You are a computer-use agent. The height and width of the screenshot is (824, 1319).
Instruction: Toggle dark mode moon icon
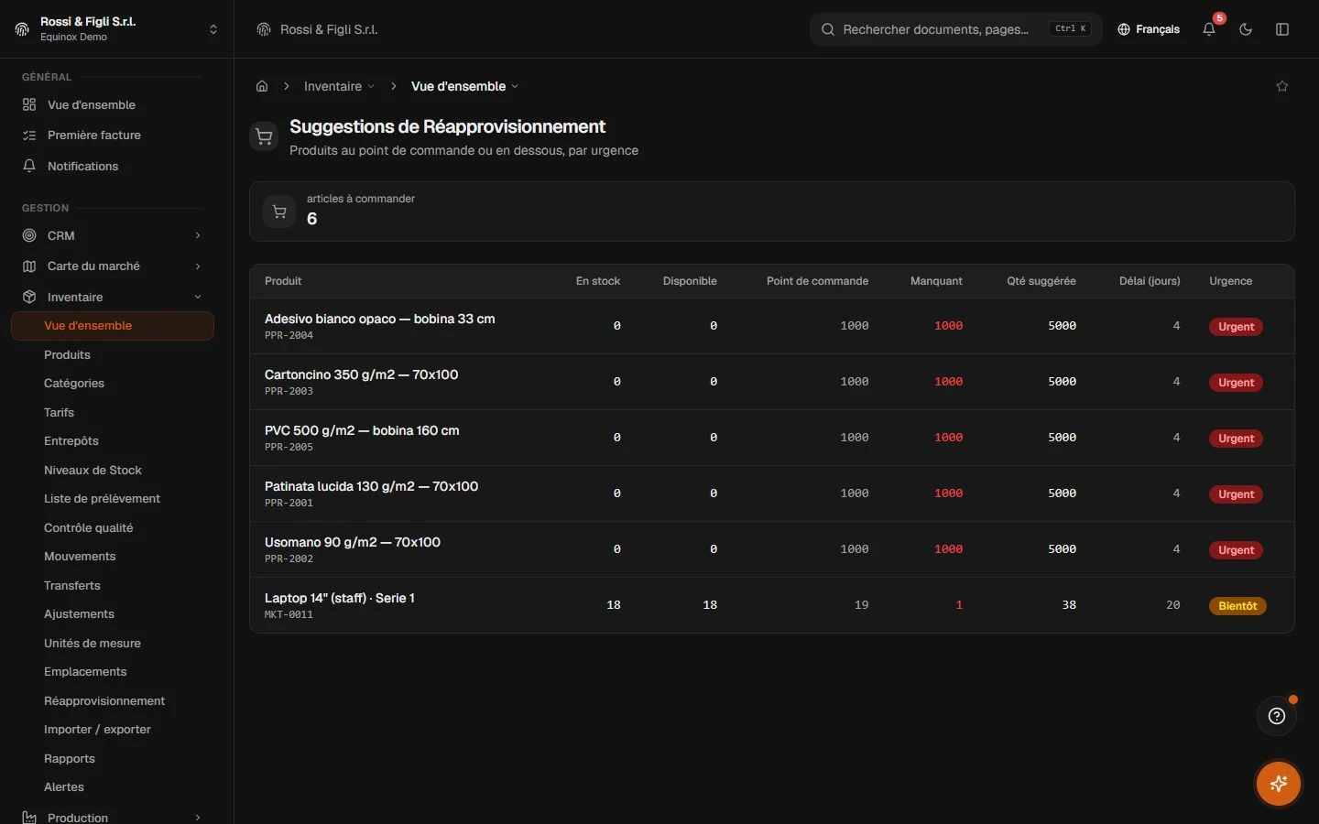(1246, 29)
